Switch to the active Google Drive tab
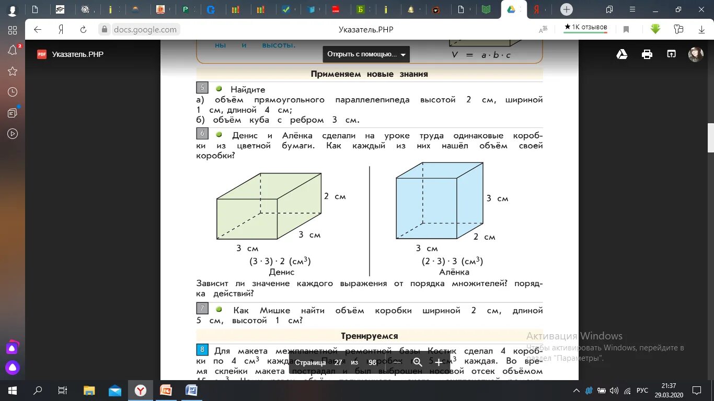The width and height of the screenshot is (714, 401). coord(511,9)
